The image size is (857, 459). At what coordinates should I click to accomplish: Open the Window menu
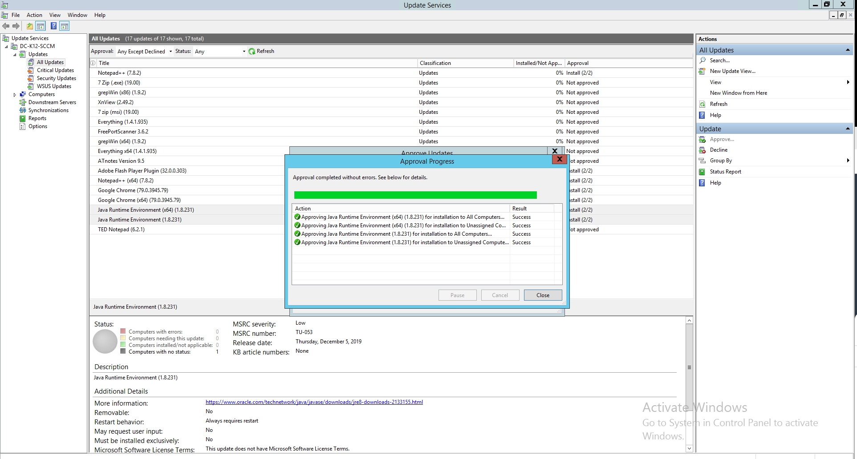[77, 15]
